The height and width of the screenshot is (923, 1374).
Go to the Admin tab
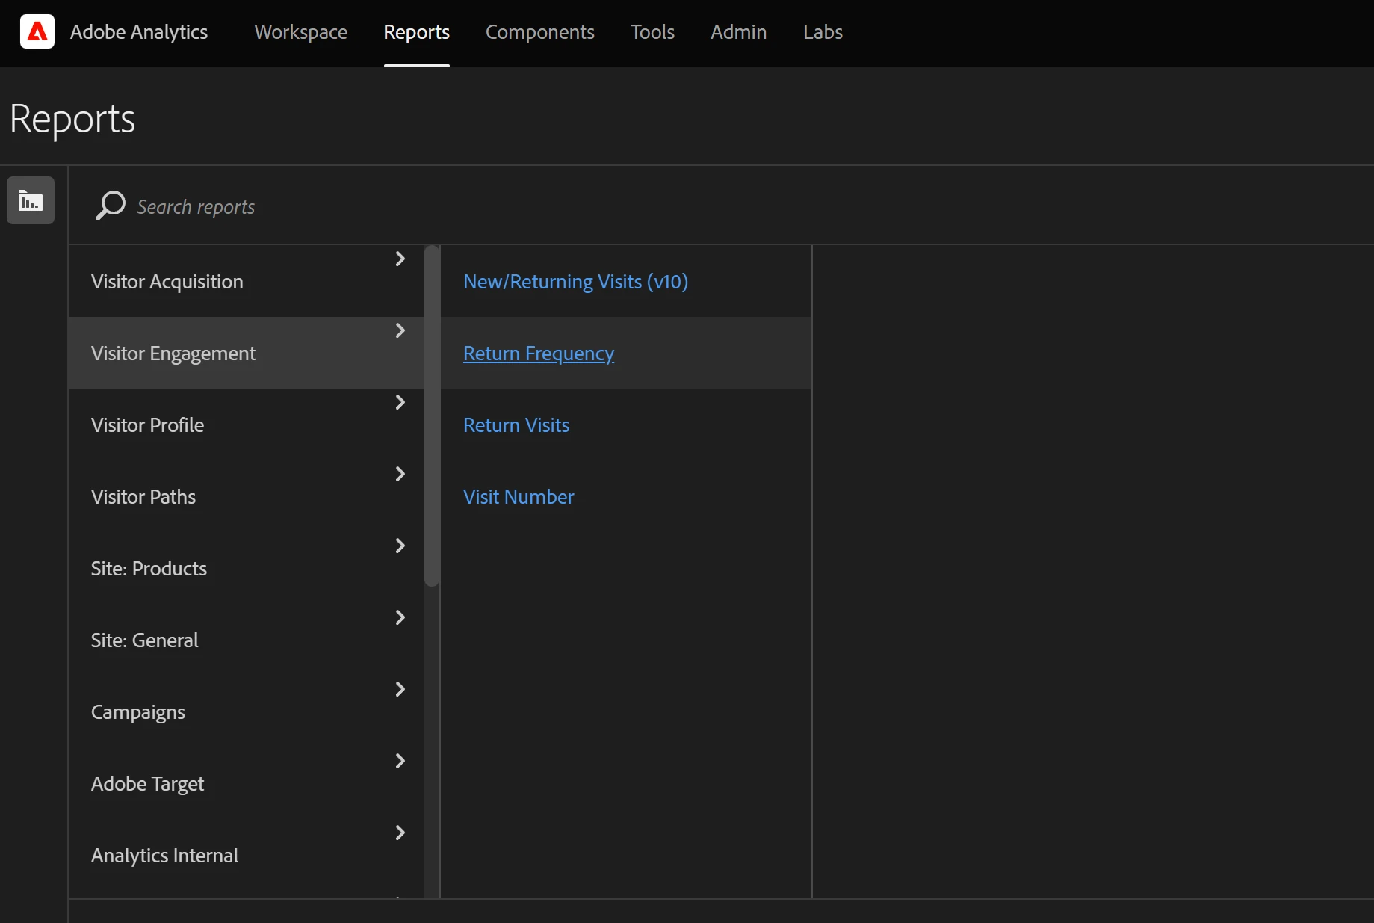pos(739,32)
